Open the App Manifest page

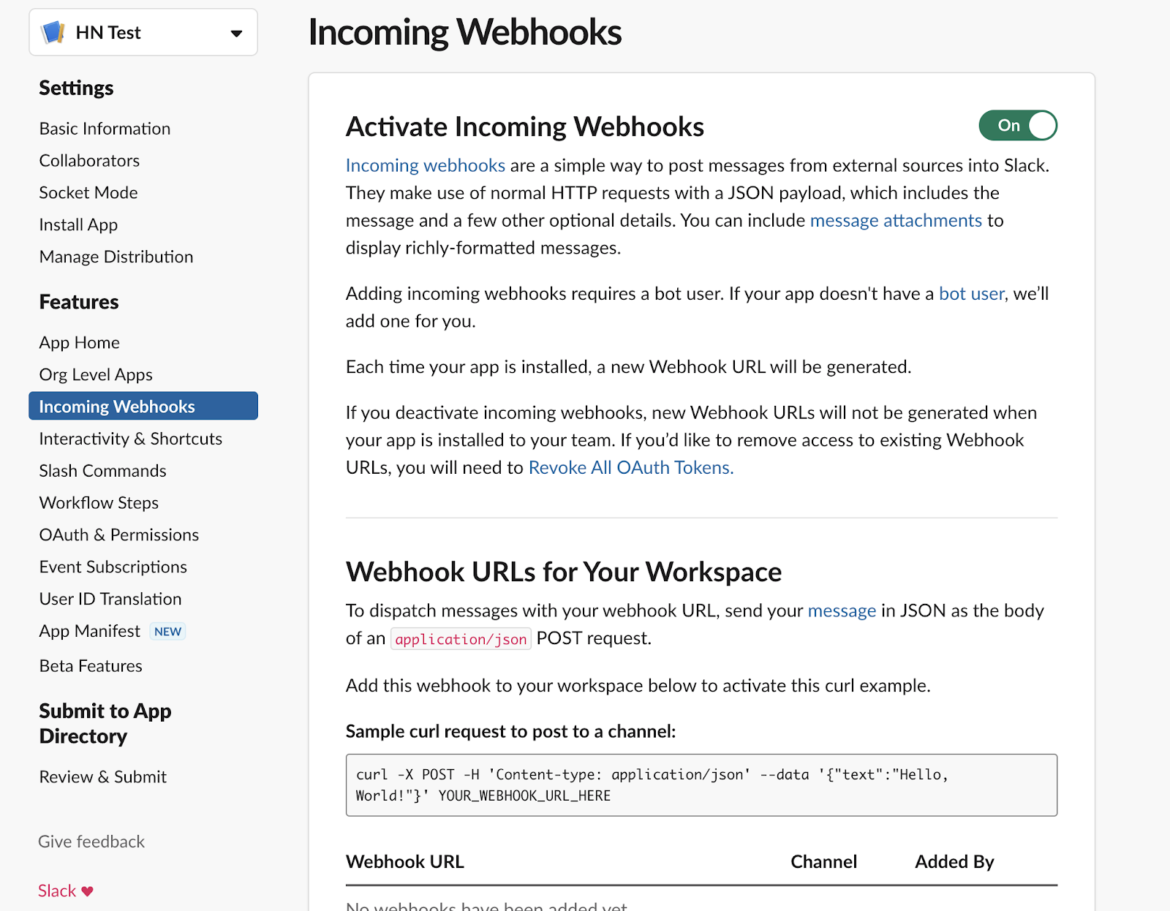(x=88, y=630)
